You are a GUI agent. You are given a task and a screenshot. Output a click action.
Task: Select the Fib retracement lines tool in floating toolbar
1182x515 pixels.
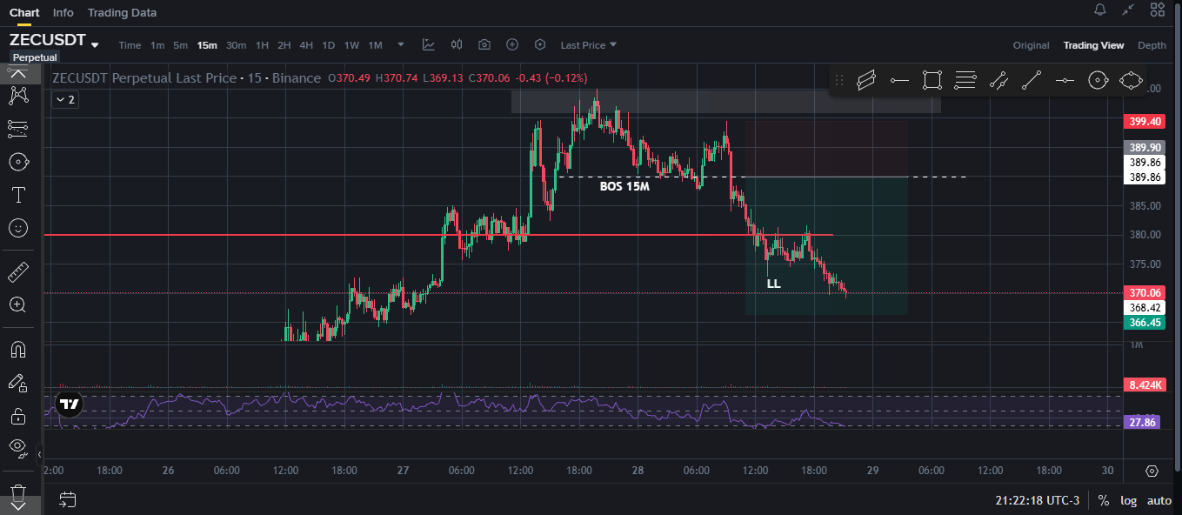[965, 81]
